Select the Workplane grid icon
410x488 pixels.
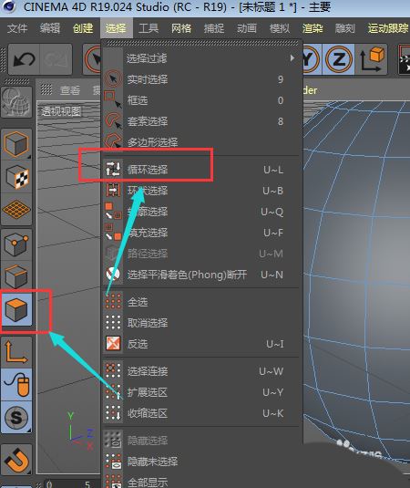pyautogui.click(x=16, y=209)
